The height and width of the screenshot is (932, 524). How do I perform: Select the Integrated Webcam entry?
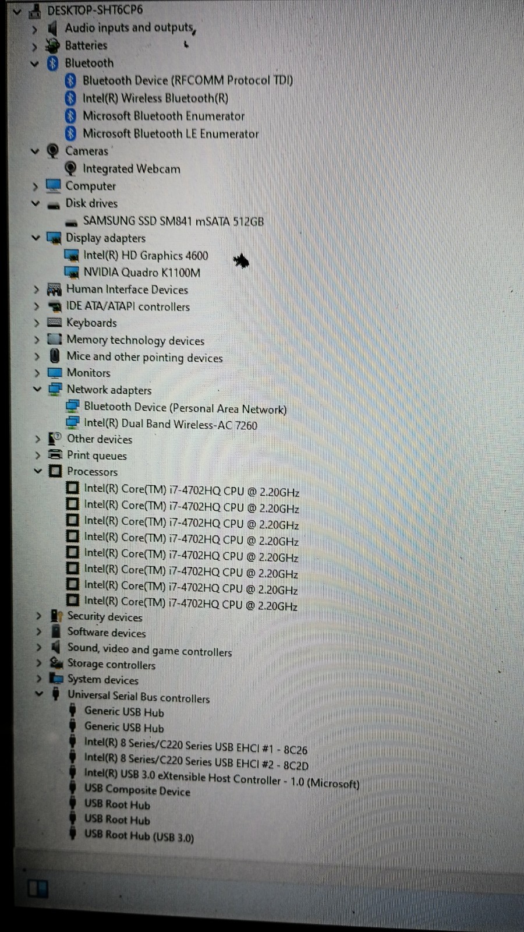click(x=132, y=169)
